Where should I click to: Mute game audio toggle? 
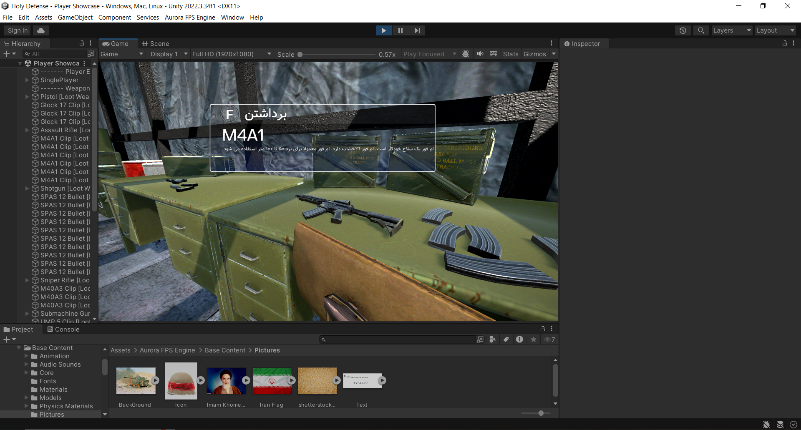tap(480, 54)
